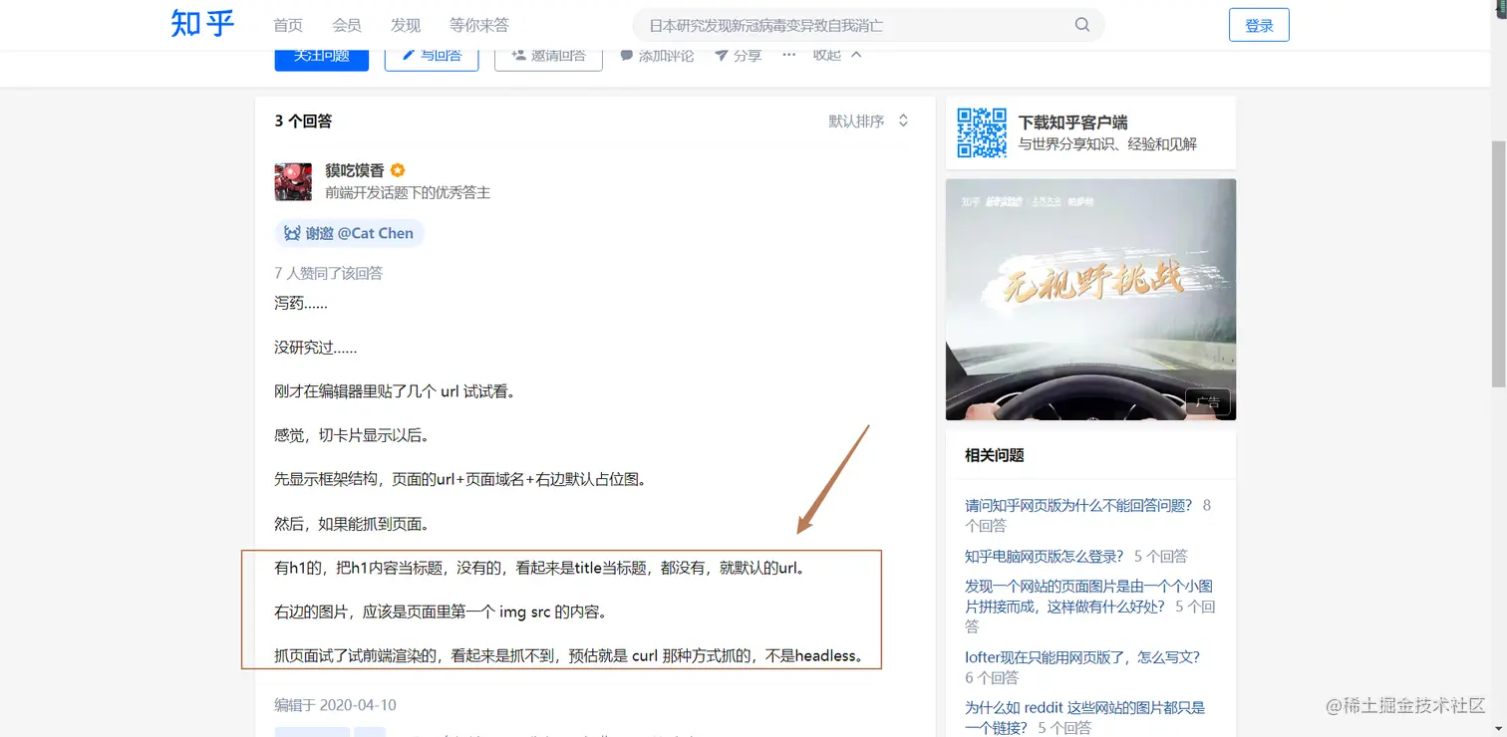
Task: Click the 广告 label on the ad
Action: pos(1208,403)
